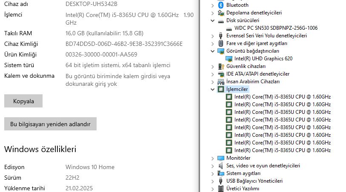Click the Edisyon value Windows 10 Home
Image resolution: width=346 pixels, height=192 pixels.
click(90, 167)
